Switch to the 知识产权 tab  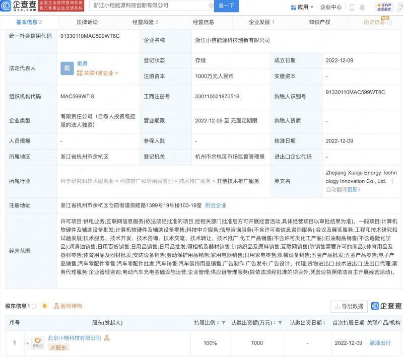click(x=319, y=22)
